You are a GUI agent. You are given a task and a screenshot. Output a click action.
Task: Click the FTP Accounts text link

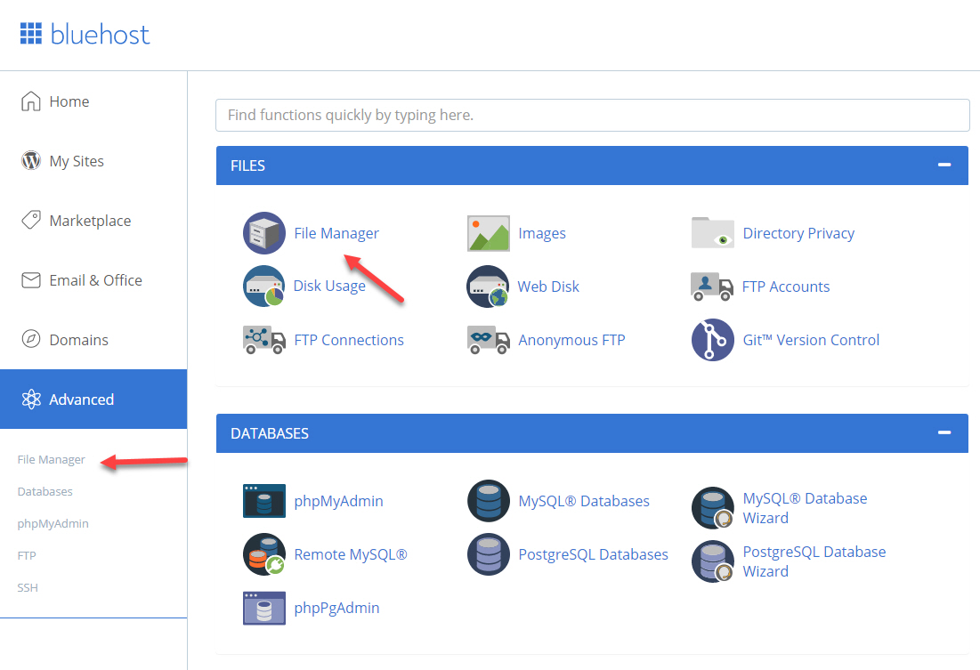786,287
